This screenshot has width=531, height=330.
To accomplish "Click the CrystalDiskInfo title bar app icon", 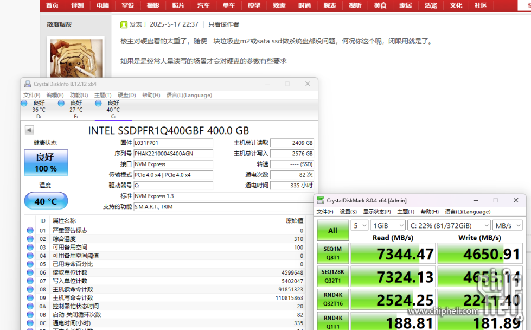I will coord(28,84).
